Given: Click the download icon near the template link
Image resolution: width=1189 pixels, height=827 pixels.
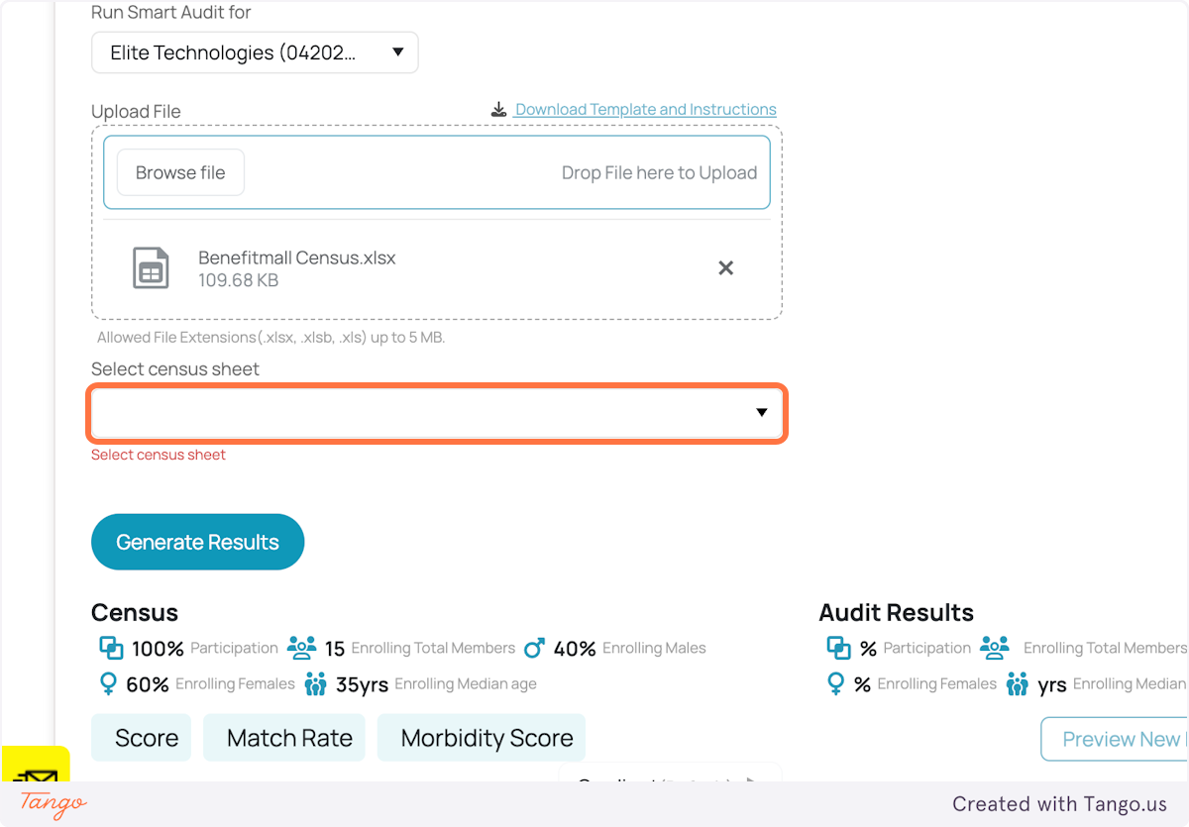Looking at the screenshot, I should 498,109.
